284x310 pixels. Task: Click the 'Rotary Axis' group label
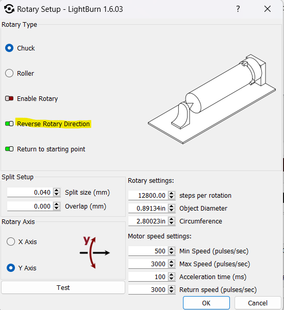coord(18,221)
